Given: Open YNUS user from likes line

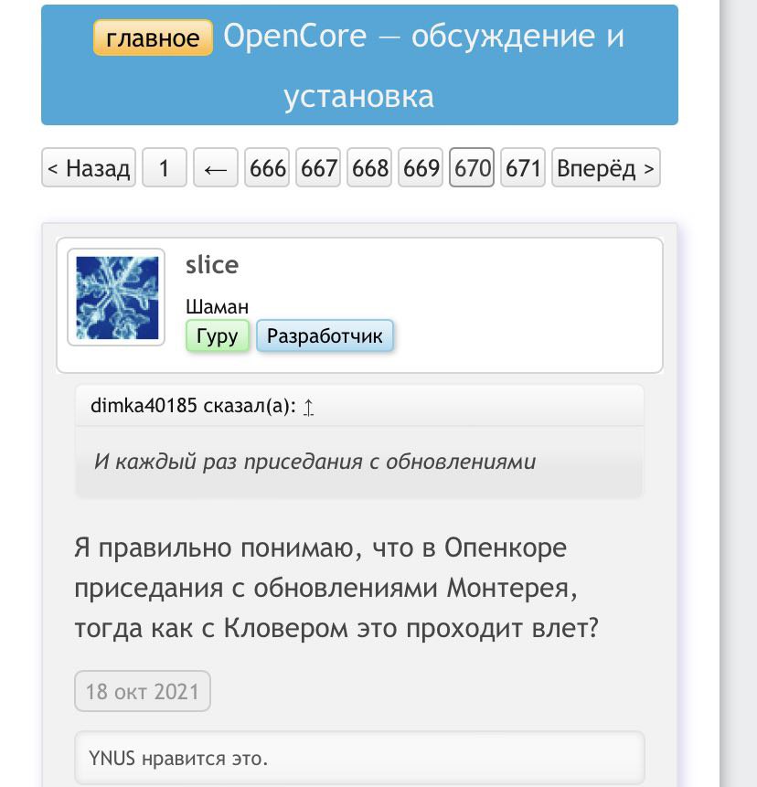Looking at the screenshot, I should tap(112, 758).
